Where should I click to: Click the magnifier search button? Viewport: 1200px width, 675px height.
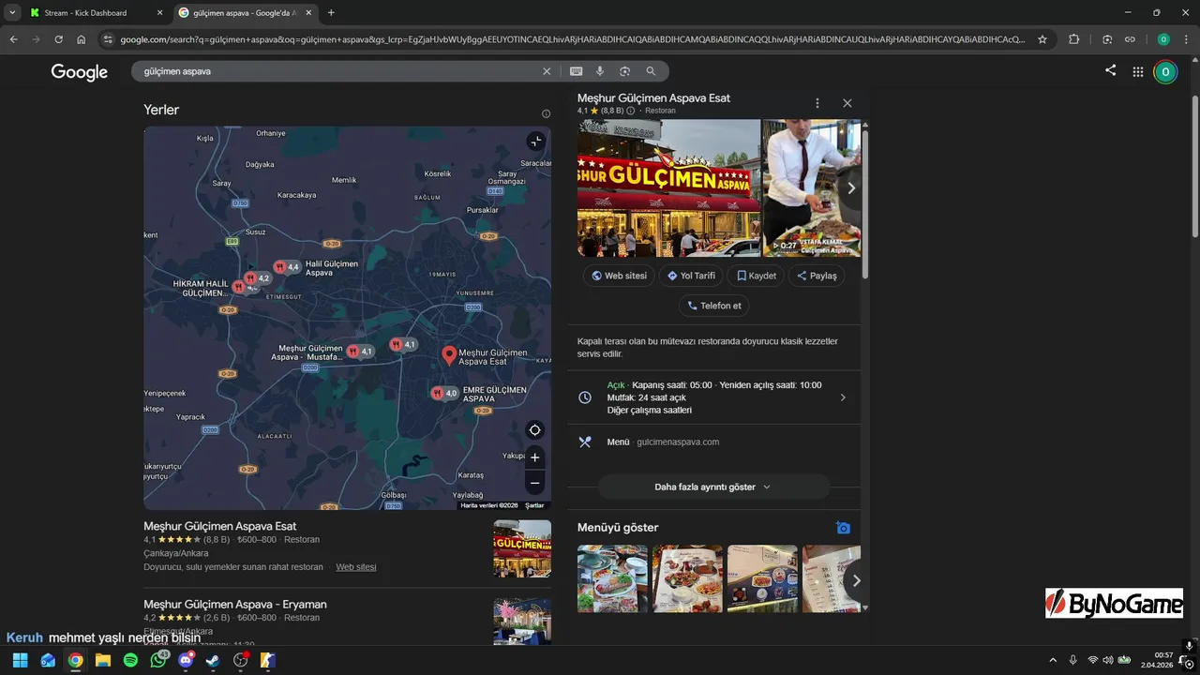click(651, 71)
